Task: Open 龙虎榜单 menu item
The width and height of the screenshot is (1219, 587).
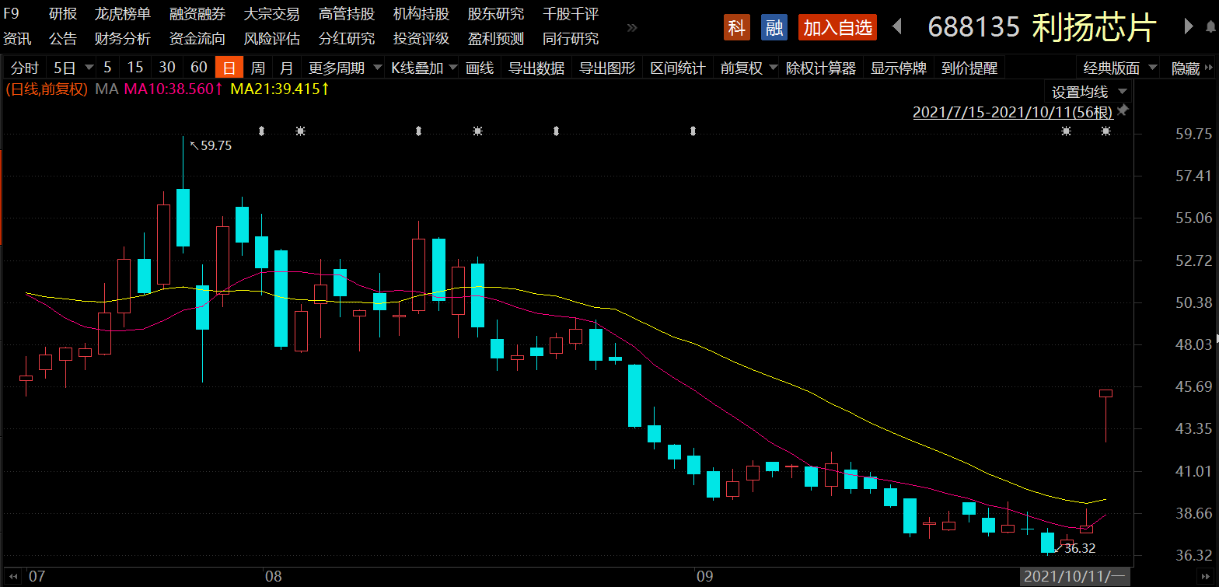Action: pos(123,14)
